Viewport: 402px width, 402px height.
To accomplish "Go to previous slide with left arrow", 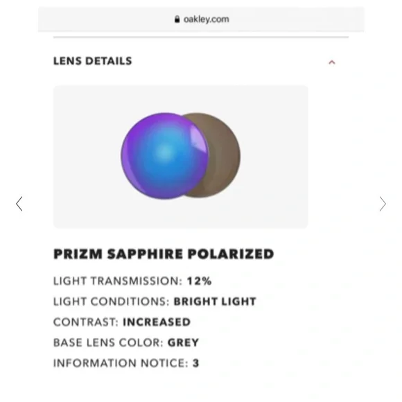I will (19, 204).
